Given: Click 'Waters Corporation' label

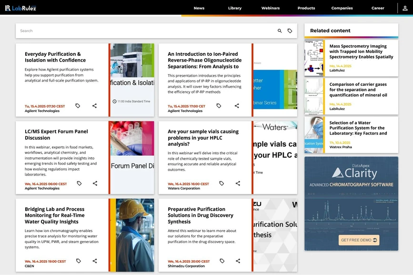Looking at the screenshot, I should point(184,188).
